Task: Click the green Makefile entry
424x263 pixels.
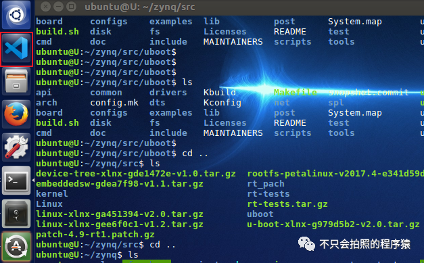Action: click(x=296, y=93)
